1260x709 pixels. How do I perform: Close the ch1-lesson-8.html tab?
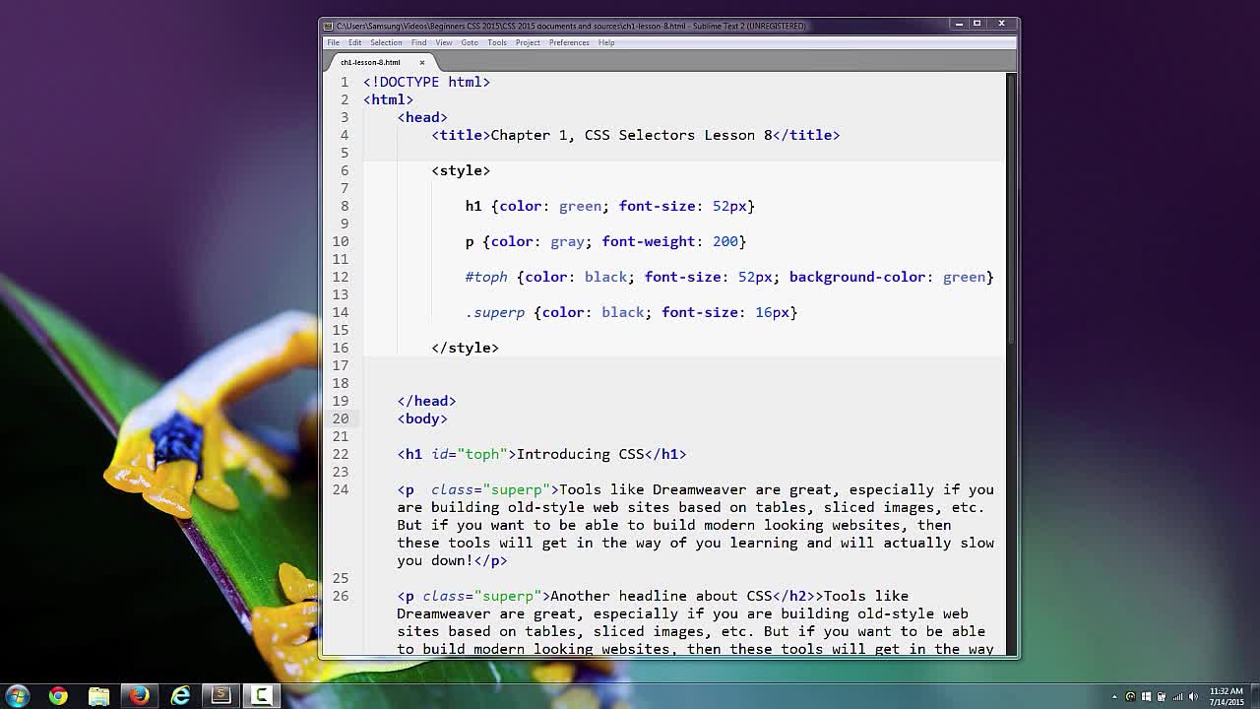(422, 62)
